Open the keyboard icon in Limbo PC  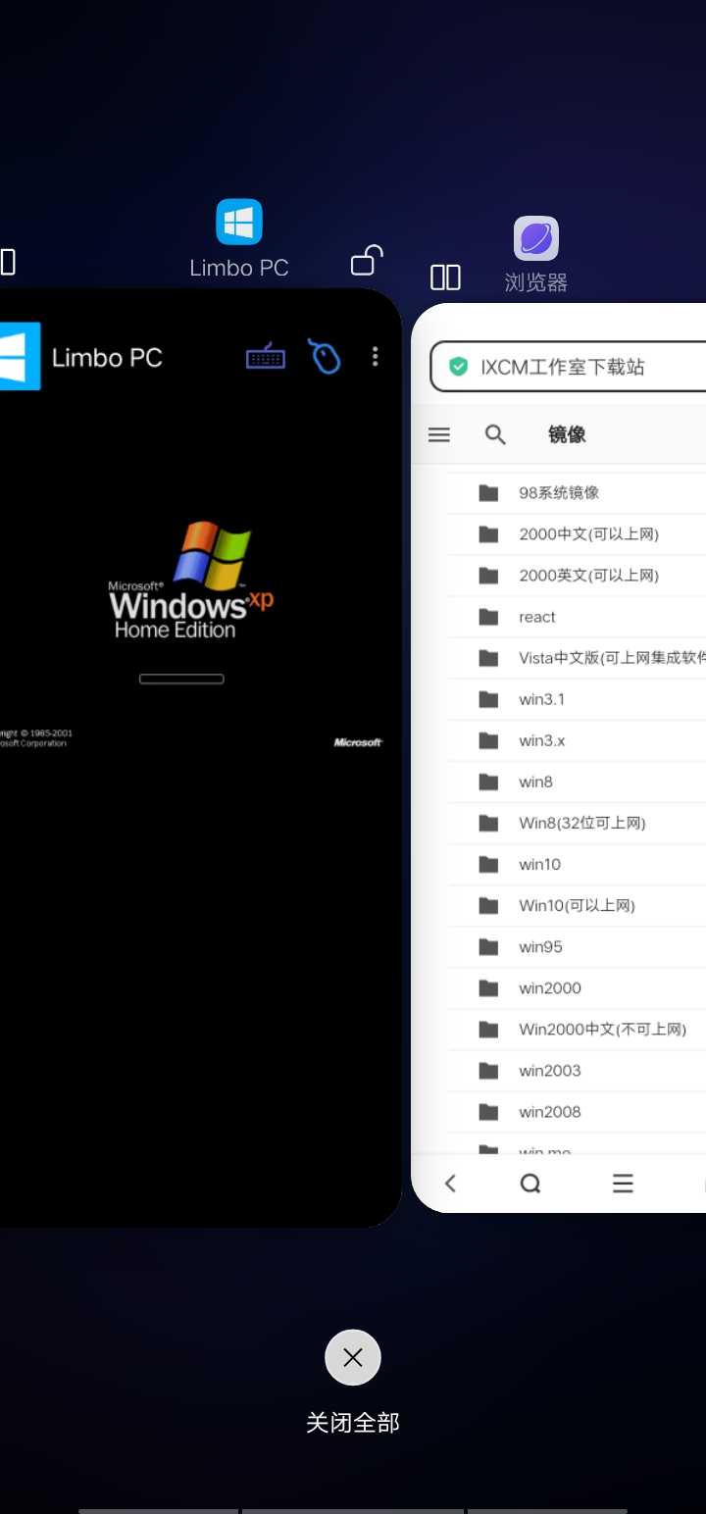pos(265,358)
